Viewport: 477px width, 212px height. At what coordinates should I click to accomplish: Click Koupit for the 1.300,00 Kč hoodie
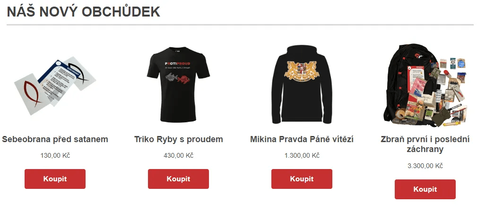pos(302,179)
